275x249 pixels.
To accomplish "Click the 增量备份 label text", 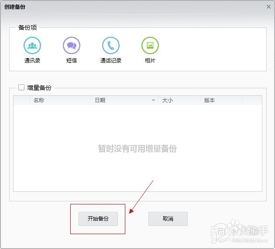I will (39, 87).
